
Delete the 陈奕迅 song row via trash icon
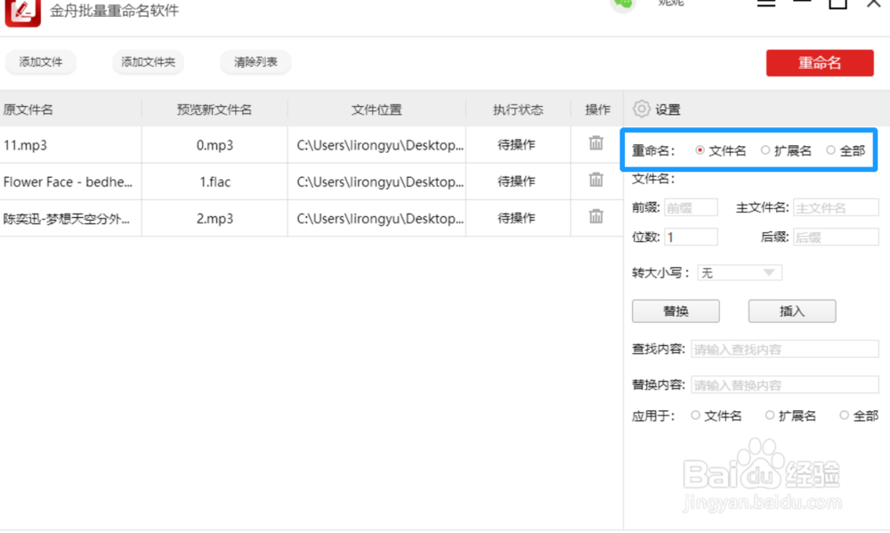pyautogui.click(x=596, y=217)
